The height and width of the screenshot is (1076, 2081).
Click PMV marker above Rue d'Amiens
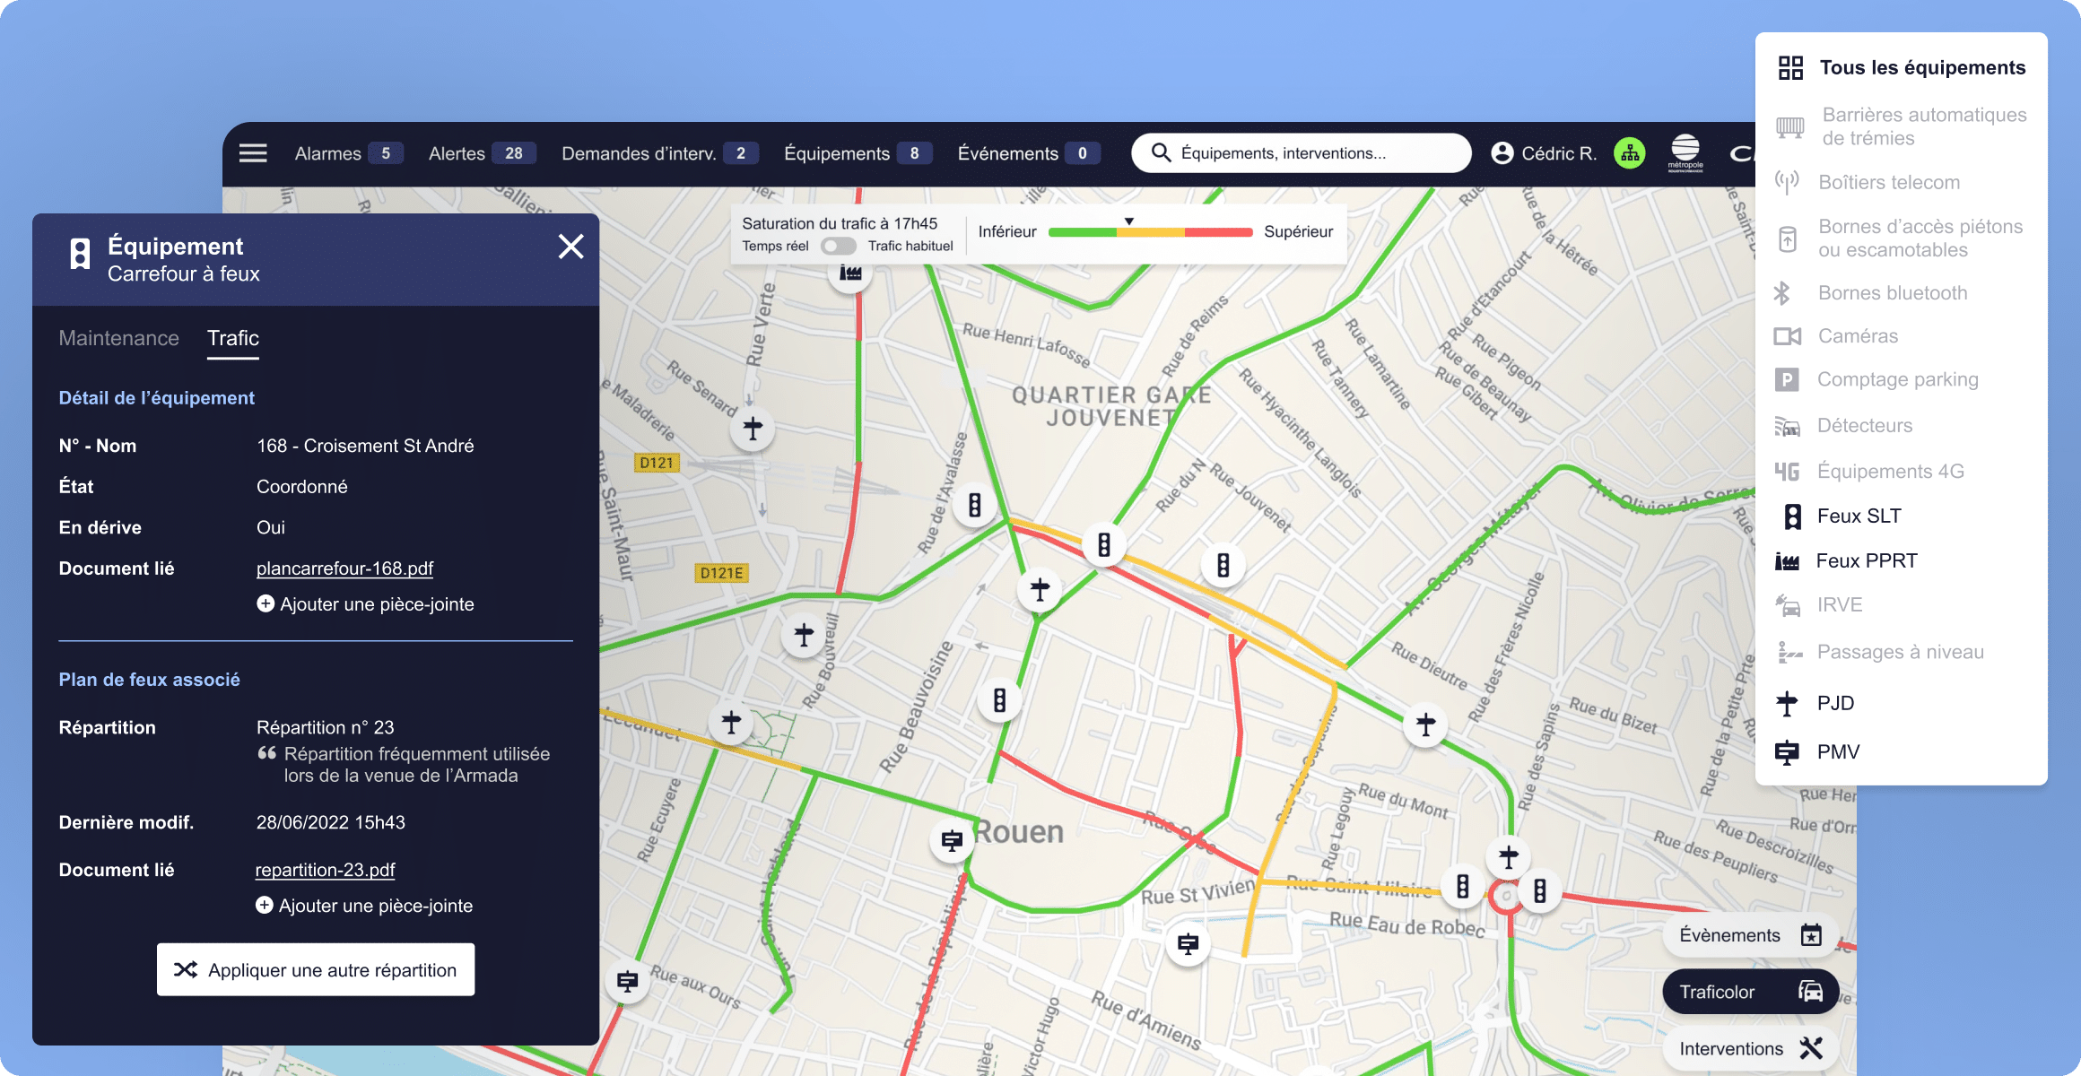1188,943
